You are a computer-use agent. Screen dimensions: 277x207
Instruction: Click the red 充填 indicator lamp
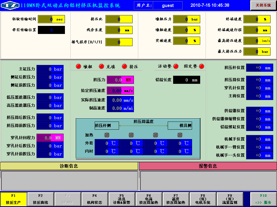pos(101,66)
